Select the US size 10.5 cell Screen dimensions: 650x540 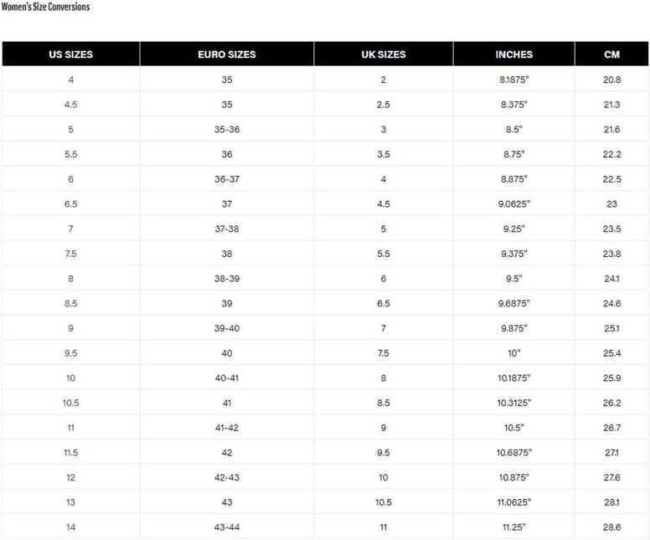point(71,403)
